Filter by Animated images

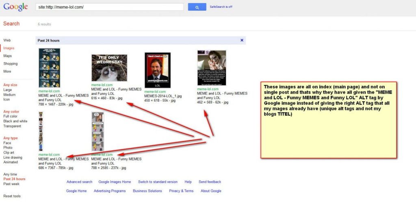pyautogui.click(x=11, y=162)
